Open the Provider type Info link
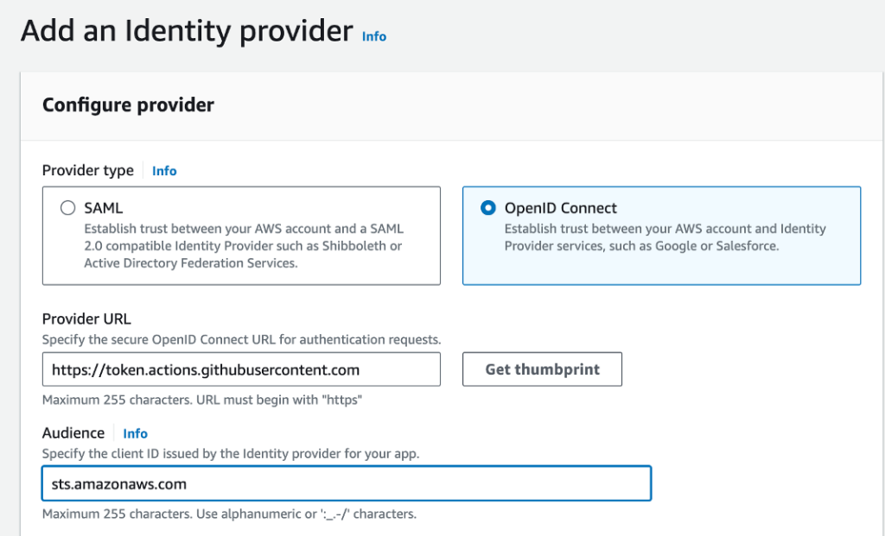This screenshot has height=536, width=885. coord(164,171)
